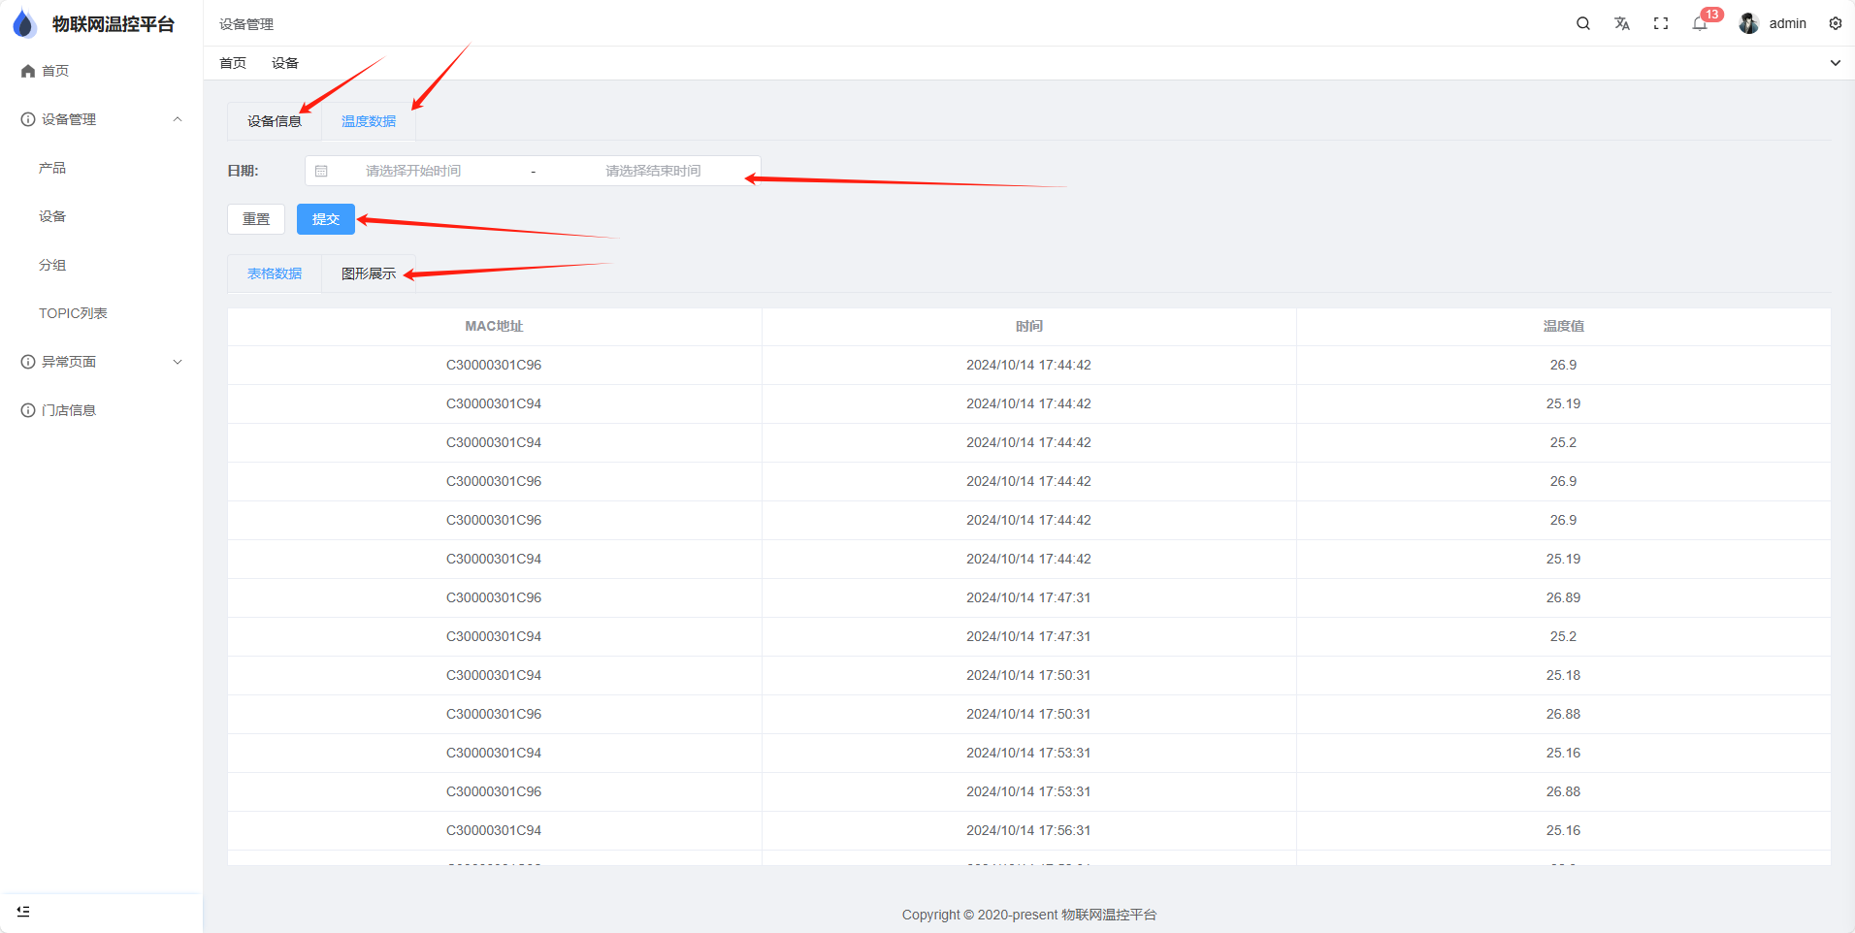Click the calendar icon in date picker

click(321, 171)
